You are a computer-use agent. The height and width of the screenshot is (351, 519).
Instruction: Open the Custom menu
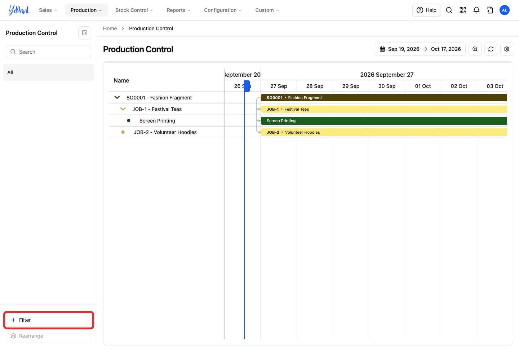tap(267, 10)
